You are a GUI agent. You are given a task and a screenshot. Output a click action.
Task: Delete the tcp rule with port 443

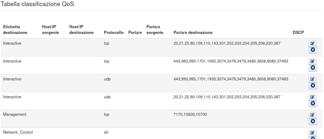point(313,68)
